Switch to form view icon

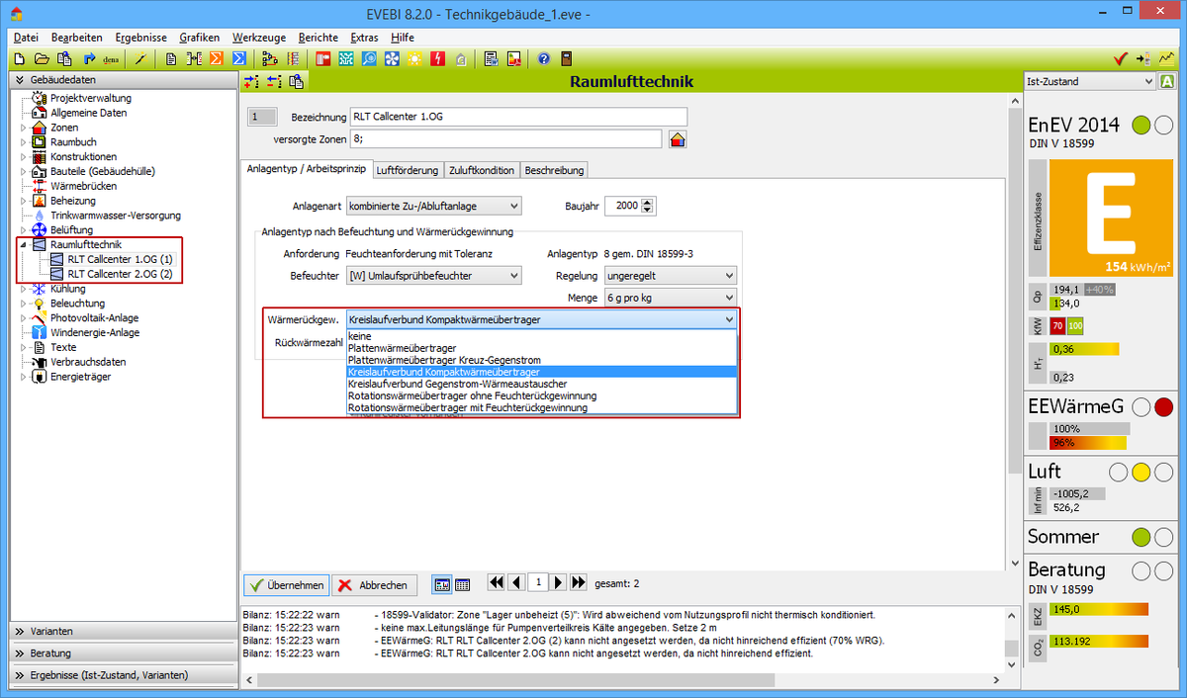[x=443, y=584]
